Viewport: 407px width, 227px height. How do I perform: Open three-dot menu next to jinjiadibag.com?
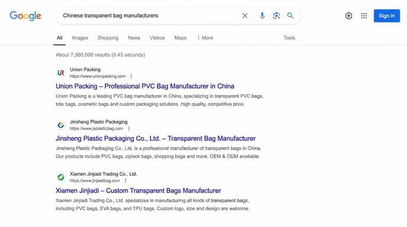coord(125,180)
